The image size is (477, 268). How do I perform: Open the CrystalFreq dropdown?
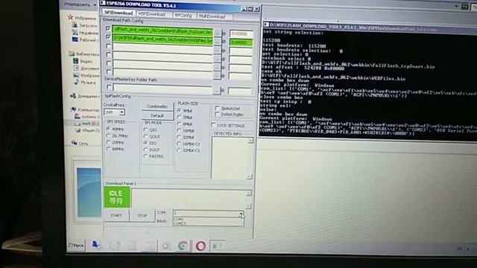pyautogui.click(x=121, y=112)
